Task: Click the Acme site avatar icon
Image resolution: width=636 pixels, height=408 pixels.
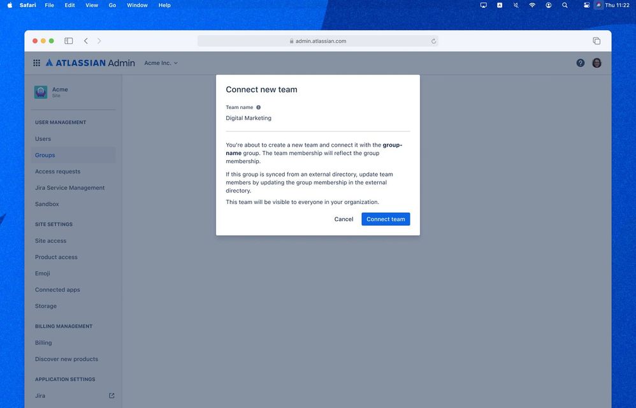Action: click(41, 92)
